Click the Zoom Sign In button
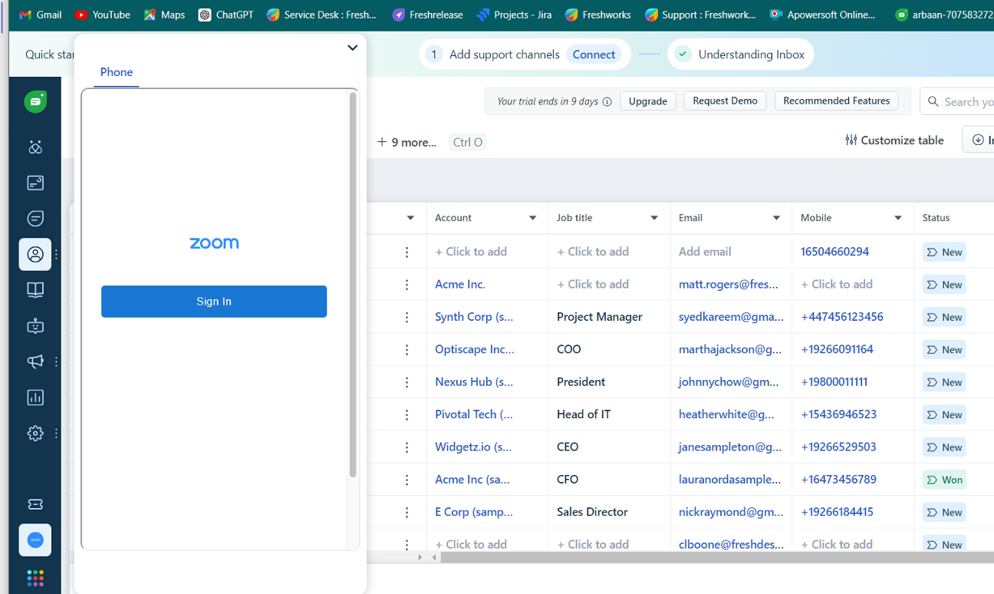The image size is (994, 594). tap(214, 302)
